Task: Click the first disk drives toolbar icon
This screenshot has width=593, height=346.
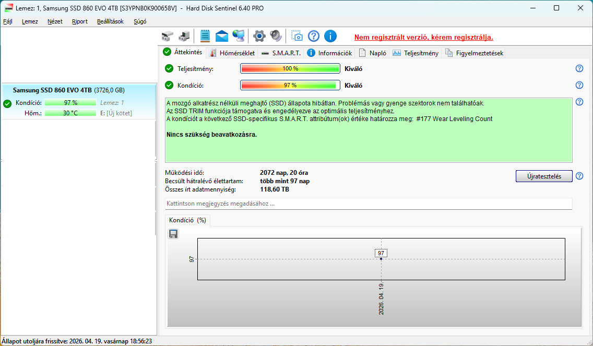Action: click(x=167, y=37)
